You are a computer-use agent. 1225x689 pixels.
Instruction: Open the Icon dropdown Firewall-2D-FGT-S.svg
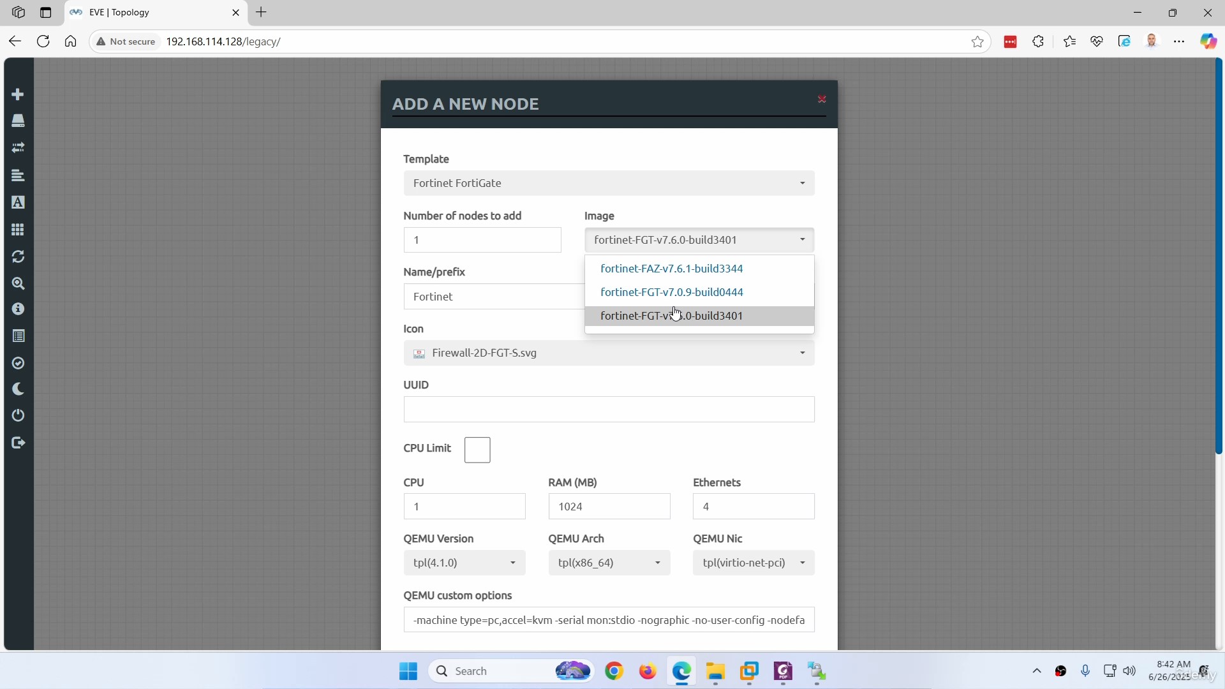coord(609,353)
